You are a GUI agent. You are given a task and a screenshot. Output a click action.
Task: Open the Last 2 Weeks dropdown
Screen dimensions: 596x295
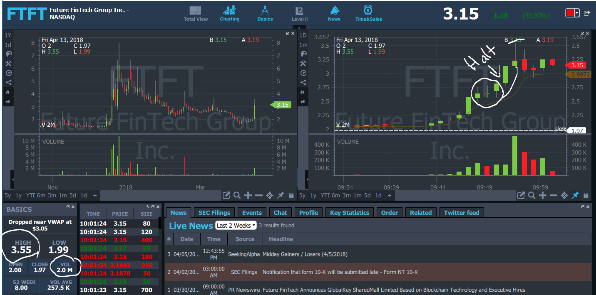tap(236, 226)
